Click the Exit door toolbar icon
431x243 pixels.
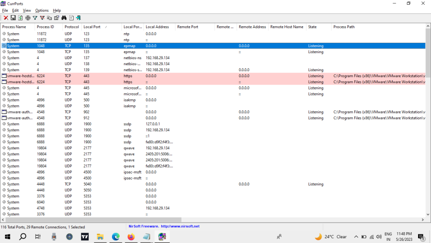[78, 18]
